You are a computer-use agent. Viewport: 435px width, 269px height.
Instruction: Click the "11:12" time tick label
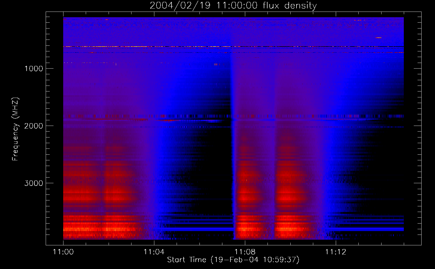336,252
